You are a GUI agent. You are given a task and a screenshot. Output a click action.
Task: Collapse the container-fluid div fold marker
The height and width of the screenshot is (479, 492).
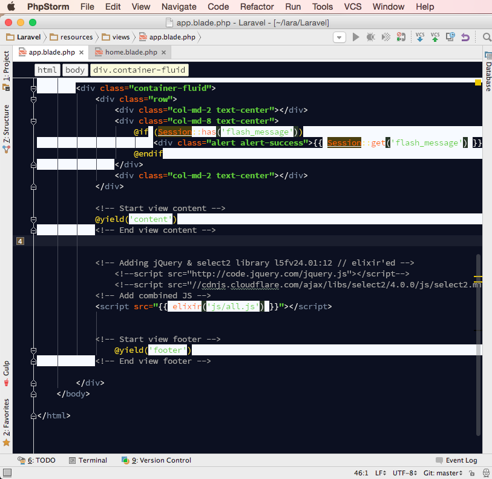point(33,89)
